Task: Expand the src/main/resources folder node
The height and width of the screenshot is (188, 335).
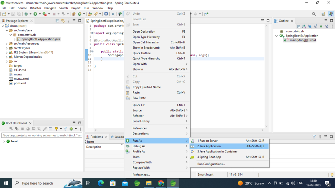Action: coord(7,44)
